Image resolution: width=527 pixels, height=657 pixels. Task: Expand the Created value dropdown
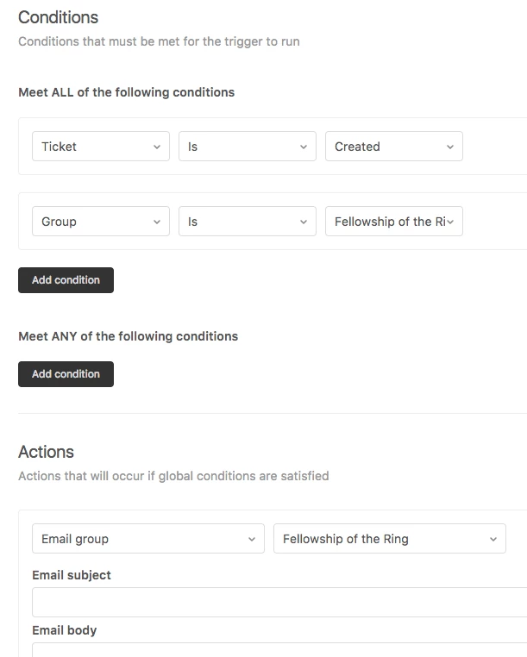tap(393, 147)
